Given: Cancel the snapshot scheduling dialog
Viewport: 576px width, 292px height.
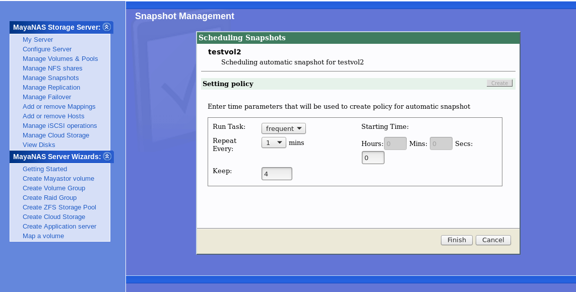Looking at the screenshot, I should tap(493, 240).
